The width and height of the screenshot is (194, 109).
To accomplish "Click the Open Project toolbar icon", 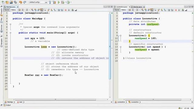I will coord(11,2).
